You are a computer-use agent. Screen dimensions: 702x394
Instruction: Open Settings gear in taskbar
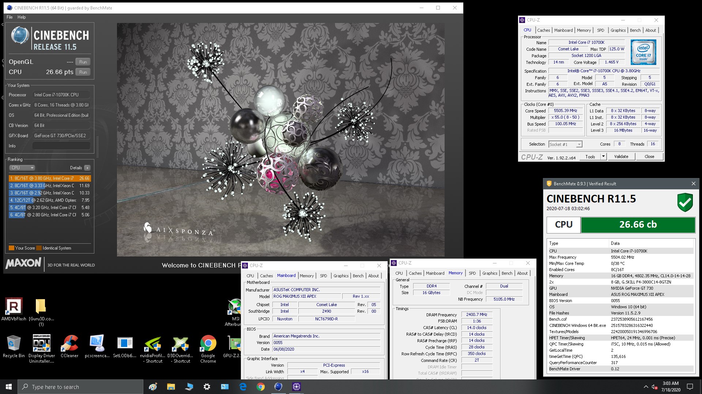point(207,387)
